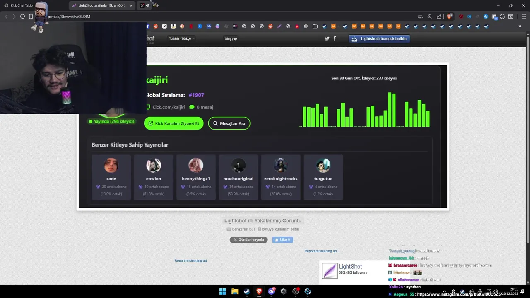Open the notification bell in system tray

pos(523,291)
